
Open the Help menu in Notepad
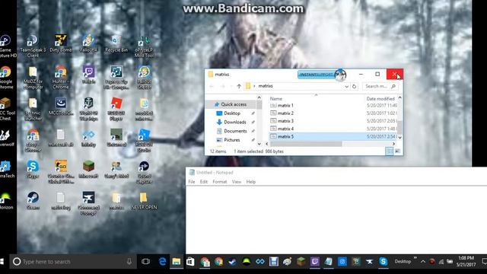click(x=251, y=182)
